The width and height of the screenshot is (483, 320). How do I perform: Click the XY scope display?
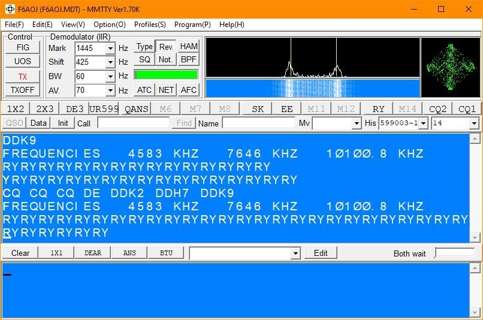point(450,67)
